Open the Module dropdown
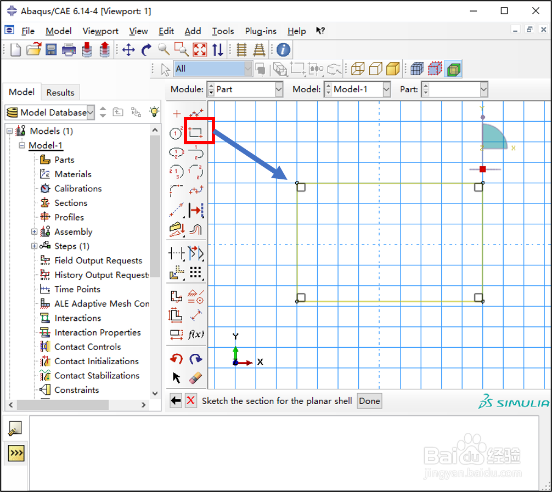Viewport: 552px width, 492px height. pyautogui.click(x=279, y=89)
